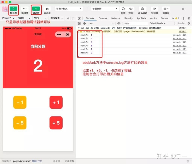The image size is (192, 164).
Task: Toggle the debugger (调试器) panel
Action: [x=36, y=9]
